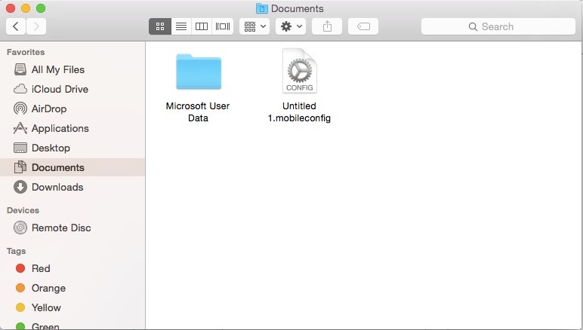Click the Share toolbar button
Viewport: 583px width, 330px height.
tap(327, 26)
